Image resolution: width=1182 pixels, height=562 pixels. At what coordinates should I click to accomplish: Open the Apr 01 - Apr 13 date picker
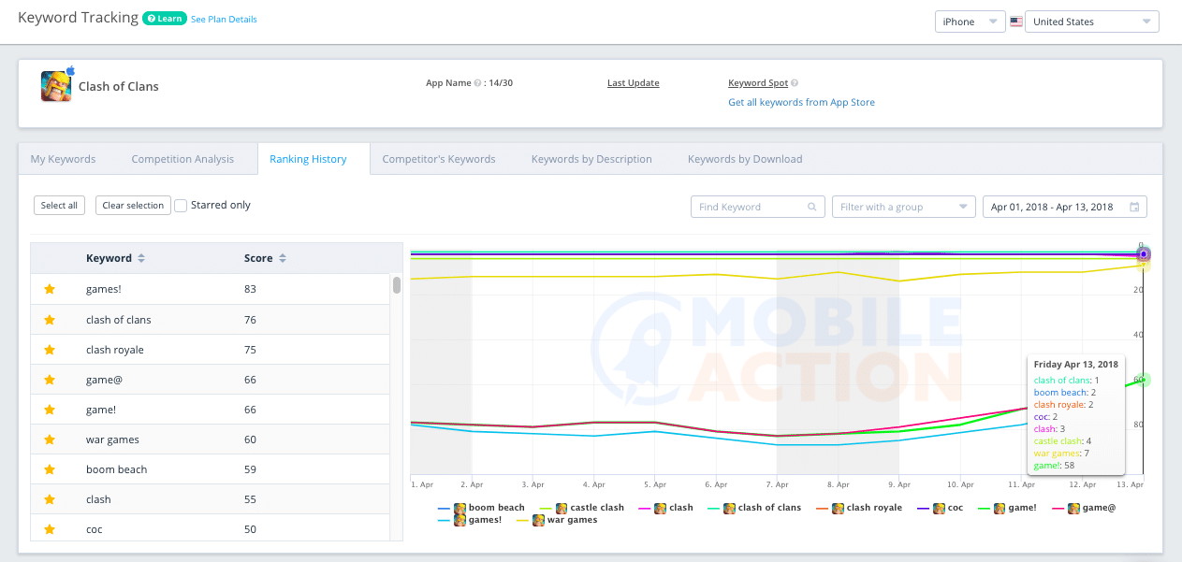point(1065,207)
